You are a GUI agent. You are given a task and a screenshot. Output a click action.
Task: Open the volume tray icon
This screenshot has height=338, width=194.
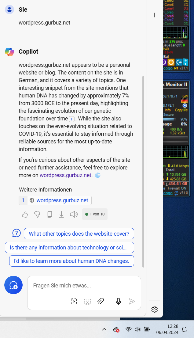coord(137,329)
